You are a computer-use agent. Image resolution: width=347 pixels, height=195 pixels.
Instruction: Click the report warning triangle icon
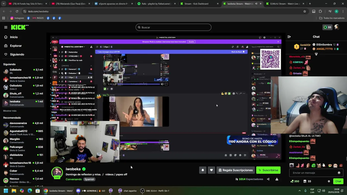[x=277, y=179]
